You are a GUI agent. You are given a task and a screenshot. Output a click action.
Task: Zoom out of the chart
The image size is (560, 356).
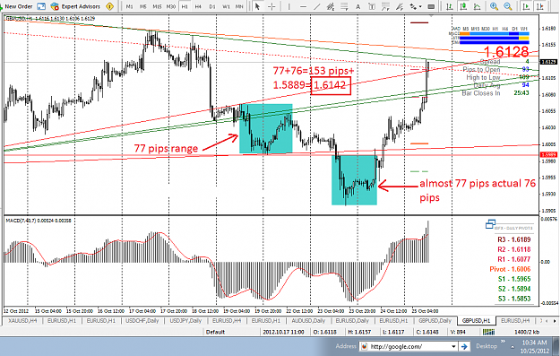[508, 6]
